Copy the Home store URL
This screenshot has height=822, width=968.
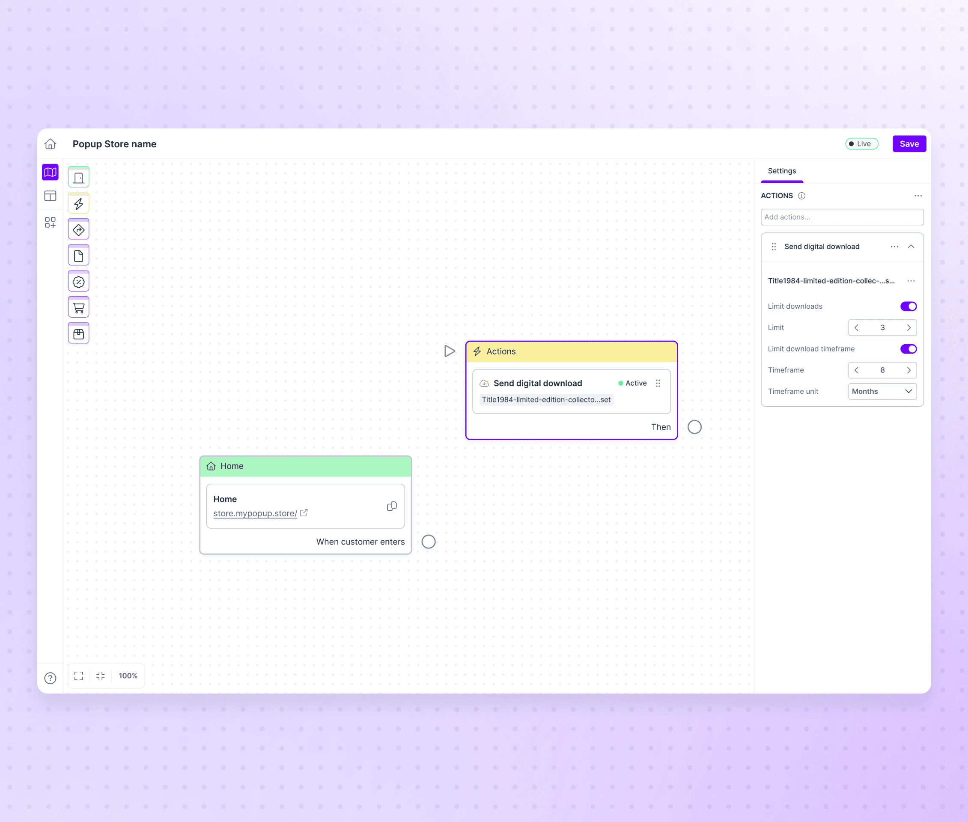[391, 506]
